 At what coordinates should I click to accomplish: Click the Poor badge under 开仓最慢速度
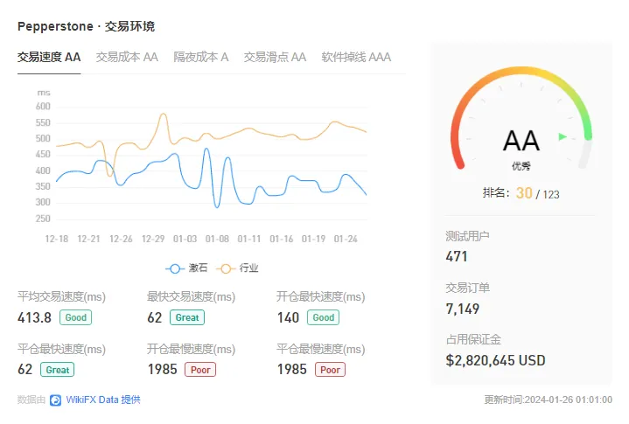click(x=200, y=370)
